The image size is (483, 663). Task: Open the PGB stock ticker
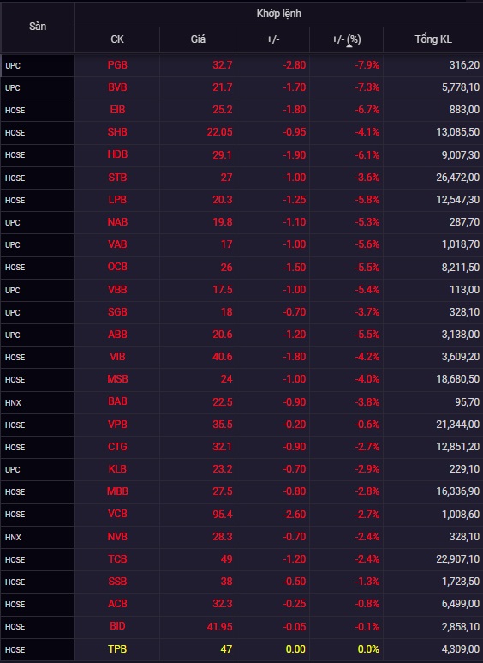tap(117, 65)
